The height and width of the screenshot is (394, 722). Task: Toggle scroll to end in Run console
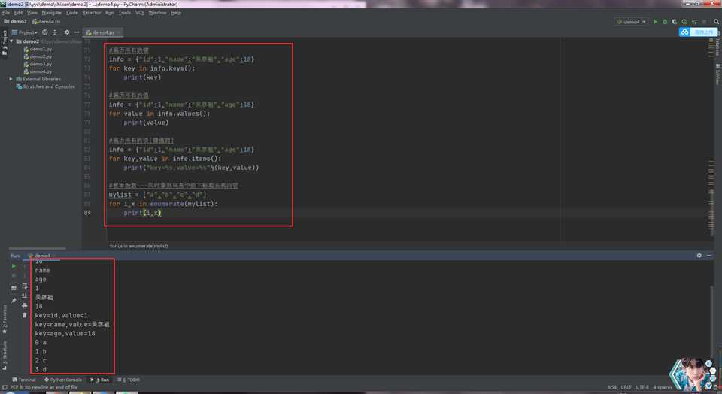pos(25,295)
